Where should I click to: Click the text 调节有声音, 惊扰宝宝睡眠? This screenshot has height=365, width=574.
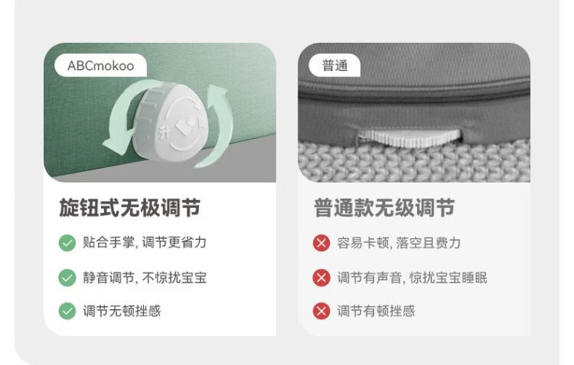413,278
